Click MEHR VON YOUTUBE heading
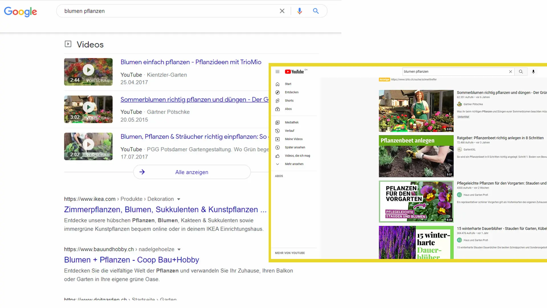The height and width of the screenshot is (308, 547). point(290,253)
